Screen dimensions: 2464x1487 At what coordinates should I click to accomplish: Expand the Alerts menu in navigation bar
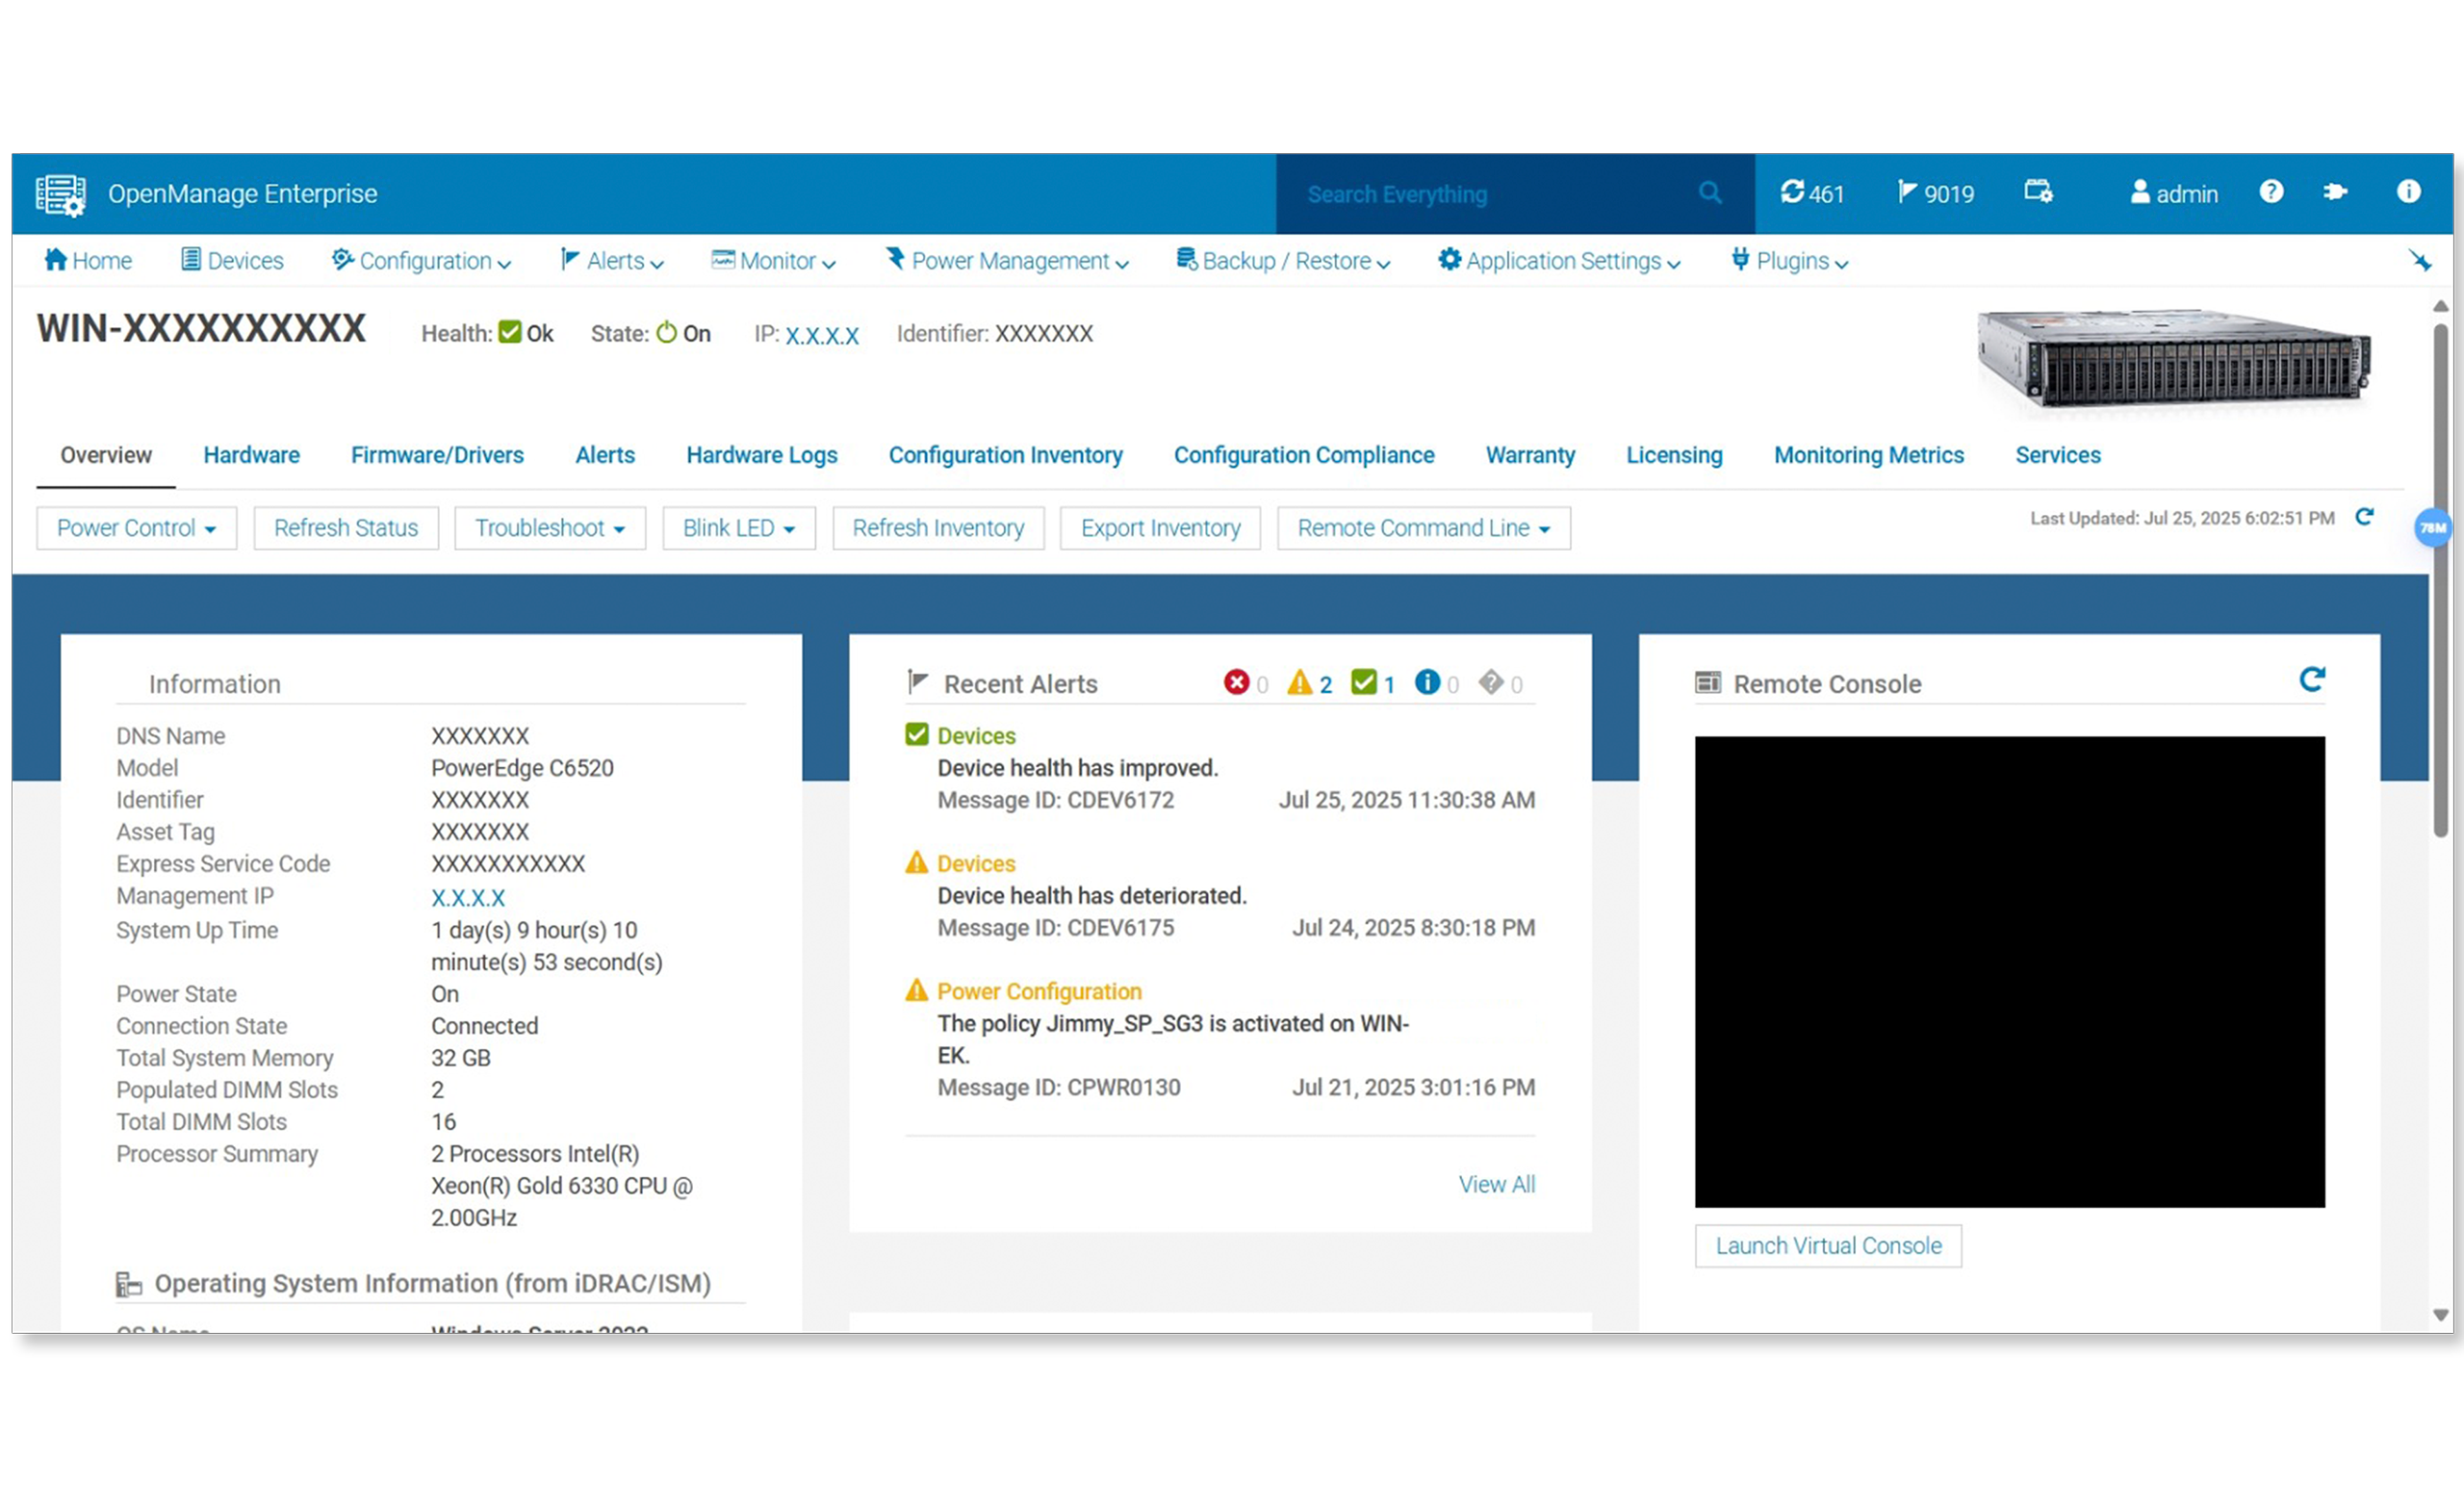tap(612, 261)
